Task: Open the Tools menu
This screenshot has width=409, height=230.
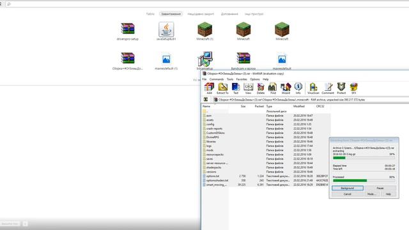Action: [230, 79]
